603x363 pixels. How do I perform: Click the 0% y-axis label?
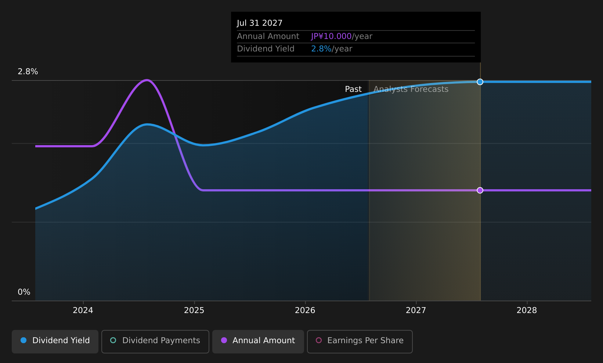tap(24, 292)
